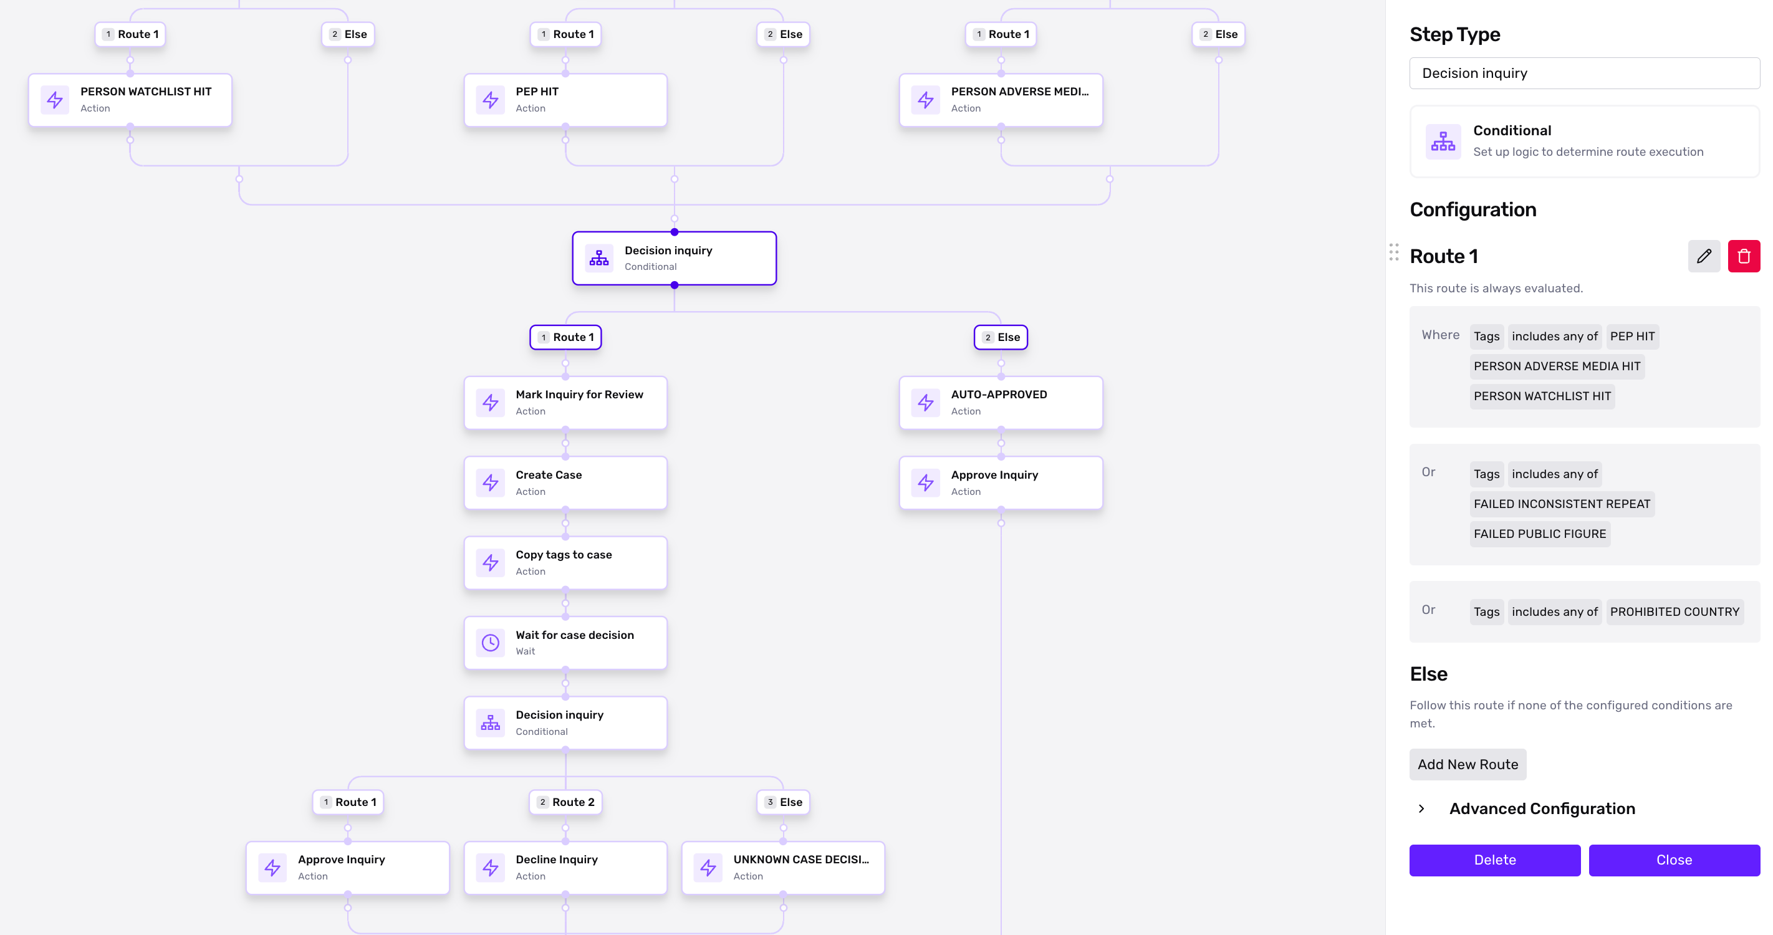Click the branch icon on selected Decision inquiry node
1773x935 pixels.
click(x=599, y=258)
